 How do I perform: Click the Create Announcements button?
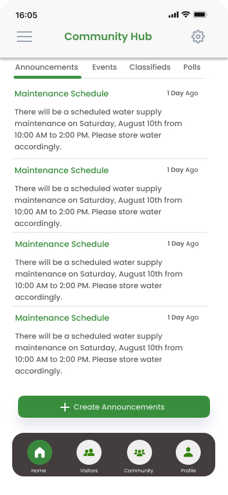click(114, 407)
